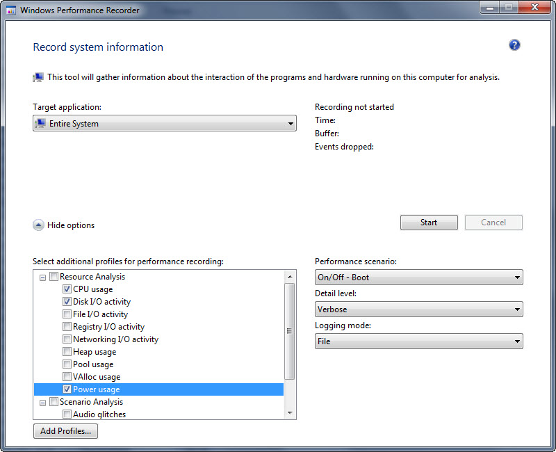Click the Record system information heading
The height and width of the screenshot is (452, 556).
pos(98,47)
